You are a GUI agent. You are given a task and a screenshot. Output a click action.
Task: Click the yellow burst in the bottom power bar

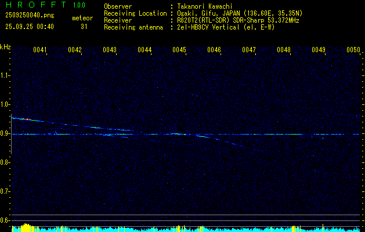[x=24, y=228]
